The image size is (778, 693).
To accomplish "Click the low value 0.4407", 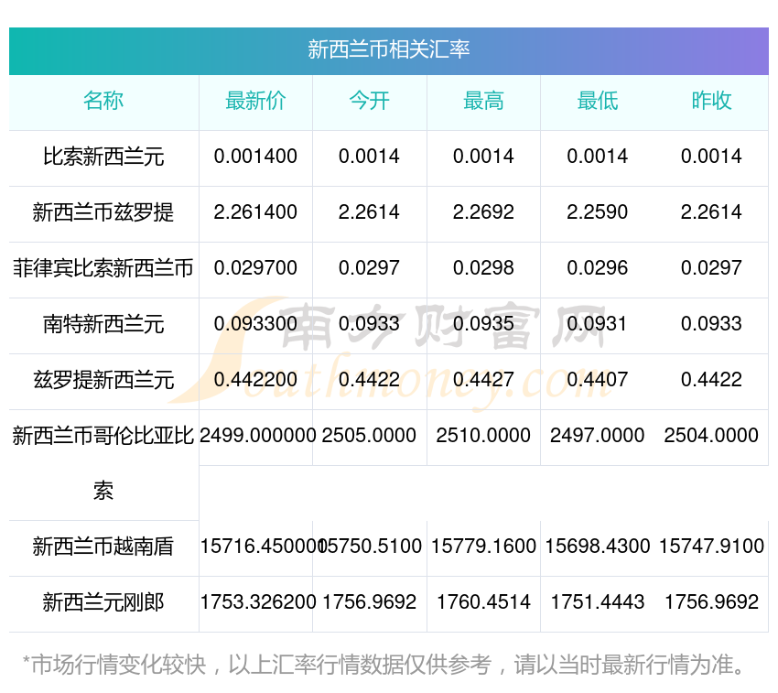I will coord(598,380).
